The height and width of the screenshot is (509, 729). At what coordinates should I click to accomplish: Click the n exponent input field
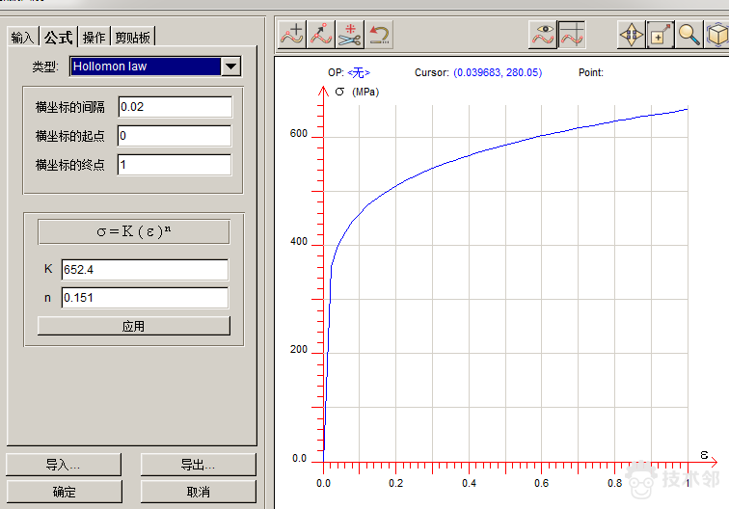[145, 298]
